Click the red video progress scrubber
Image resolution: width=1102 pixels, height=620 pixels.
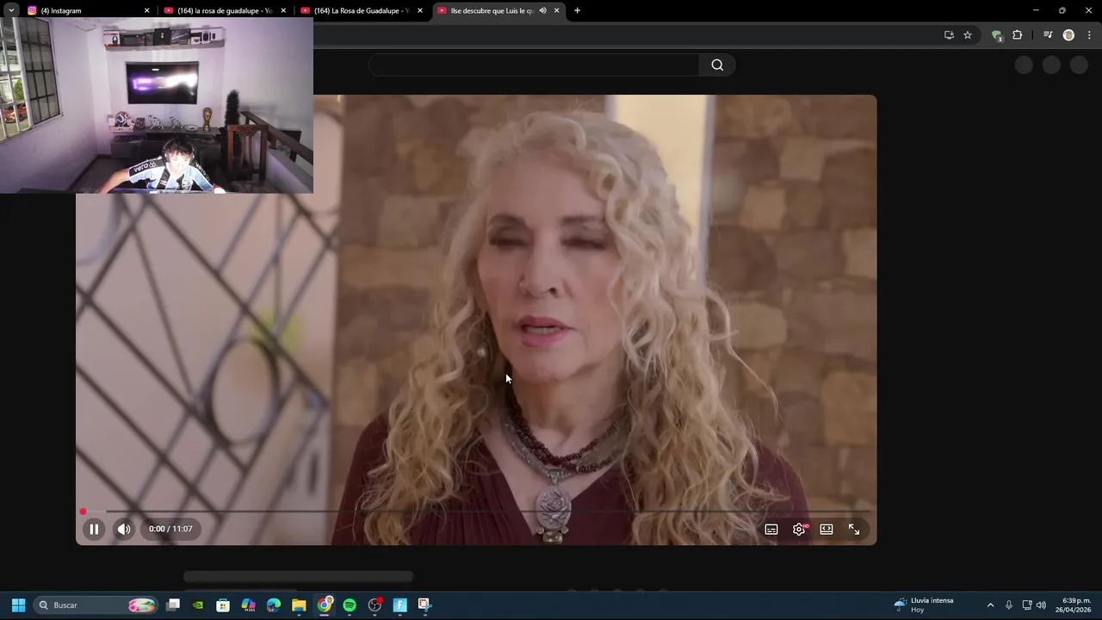(x=83, y=512)
